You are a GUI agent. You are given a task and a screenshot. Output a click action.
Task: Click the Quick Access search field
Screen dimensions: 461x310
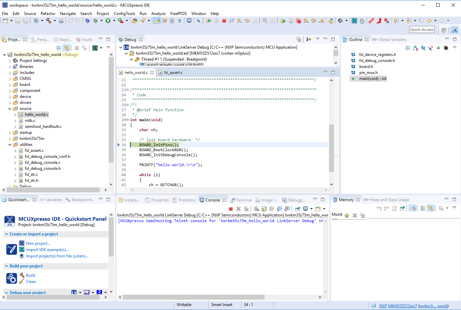pyautogui.click(x=421, y=30)
